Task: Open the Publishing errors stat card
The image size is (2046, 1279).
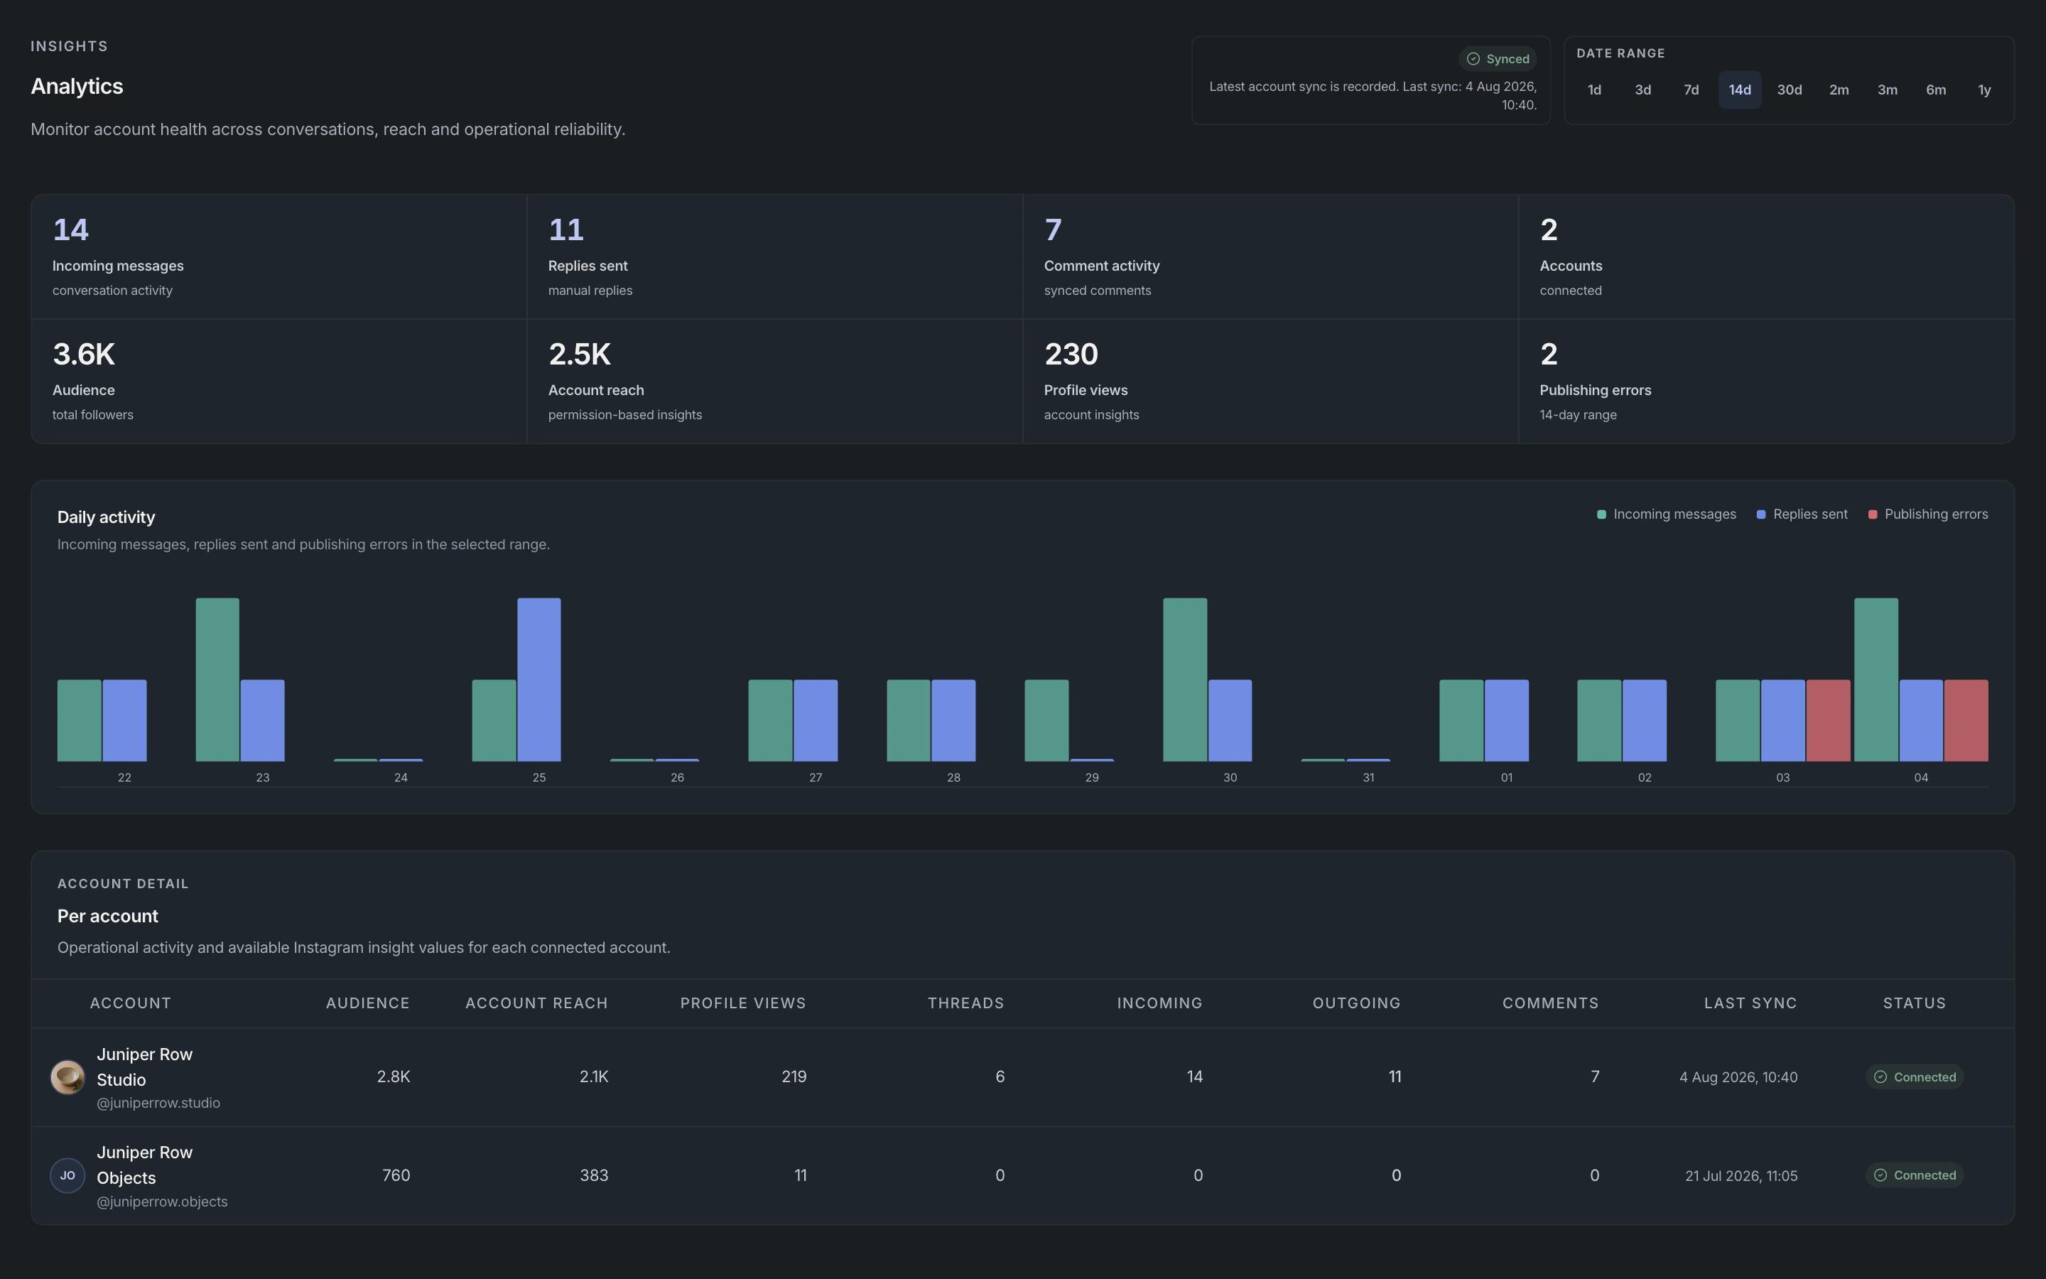Action: pyautogui.click(x=1766, y=382)
